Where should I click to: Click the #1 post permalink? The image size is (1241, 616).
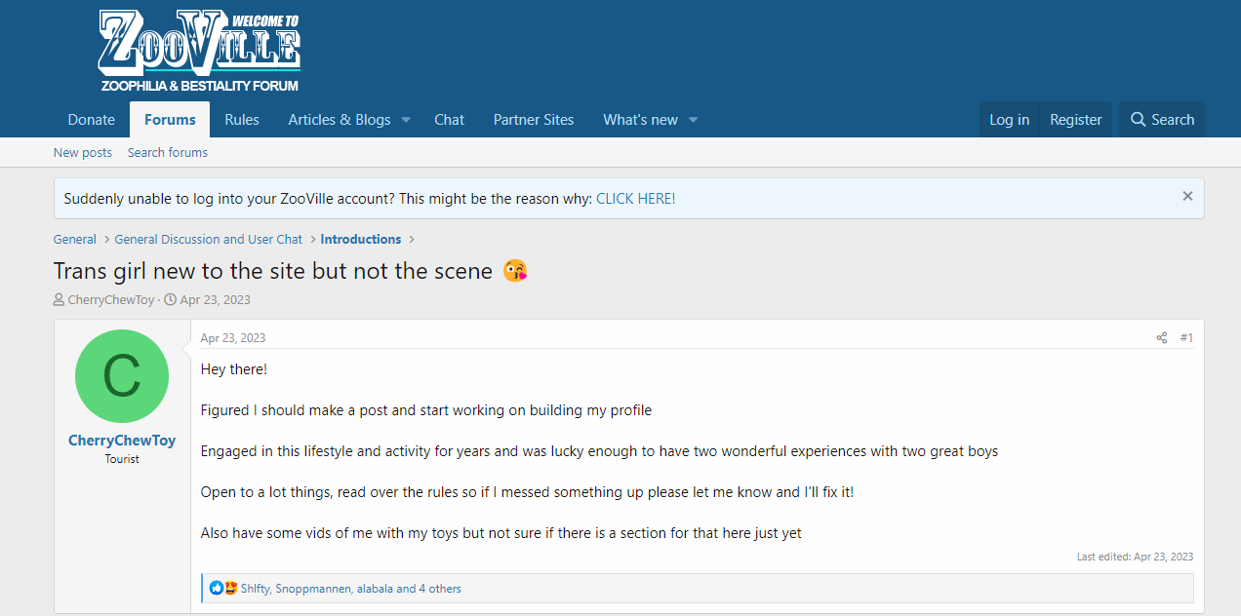tap(1186, 338)
